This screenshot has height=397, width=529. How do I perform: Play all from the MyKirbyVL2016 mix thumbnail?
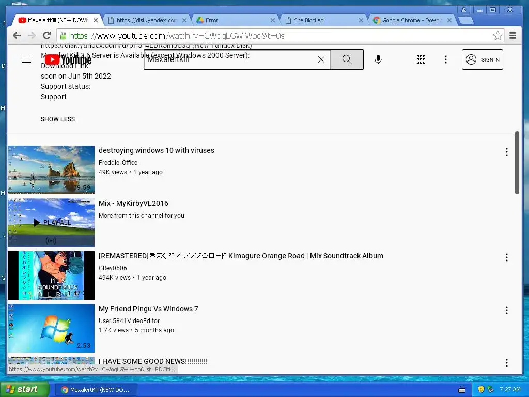pyautogui.click(x=51, y=222)
